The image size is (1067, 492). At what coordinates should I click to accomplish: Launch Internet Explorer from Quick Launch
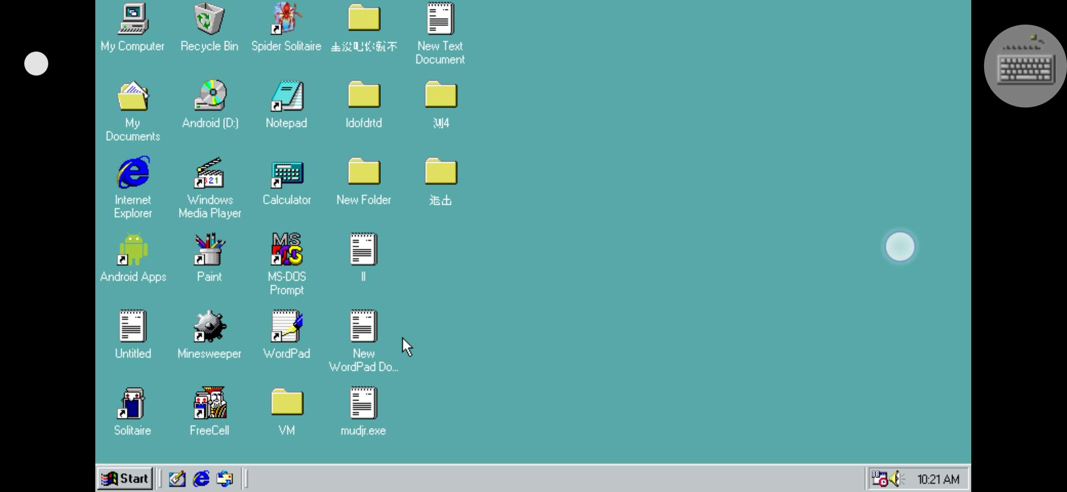(x=201, y=479)
